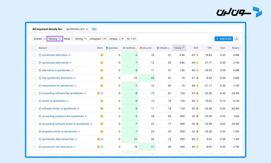Expand details arrows for 'quickbooks alternative'
271x163 pixels.
pos(69,55)
